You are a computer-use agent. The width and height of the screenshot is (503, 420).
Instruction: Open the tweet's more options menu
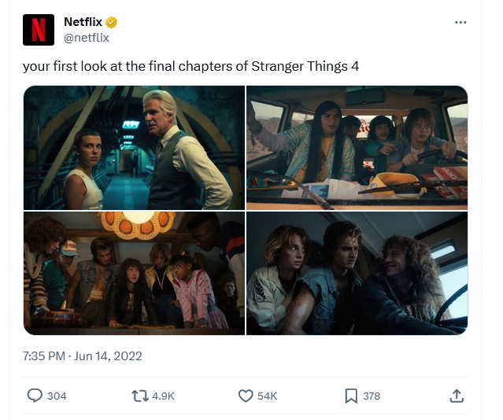point(460,22)
